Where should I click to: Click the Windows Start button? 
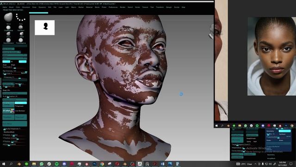tap(4, 164)
